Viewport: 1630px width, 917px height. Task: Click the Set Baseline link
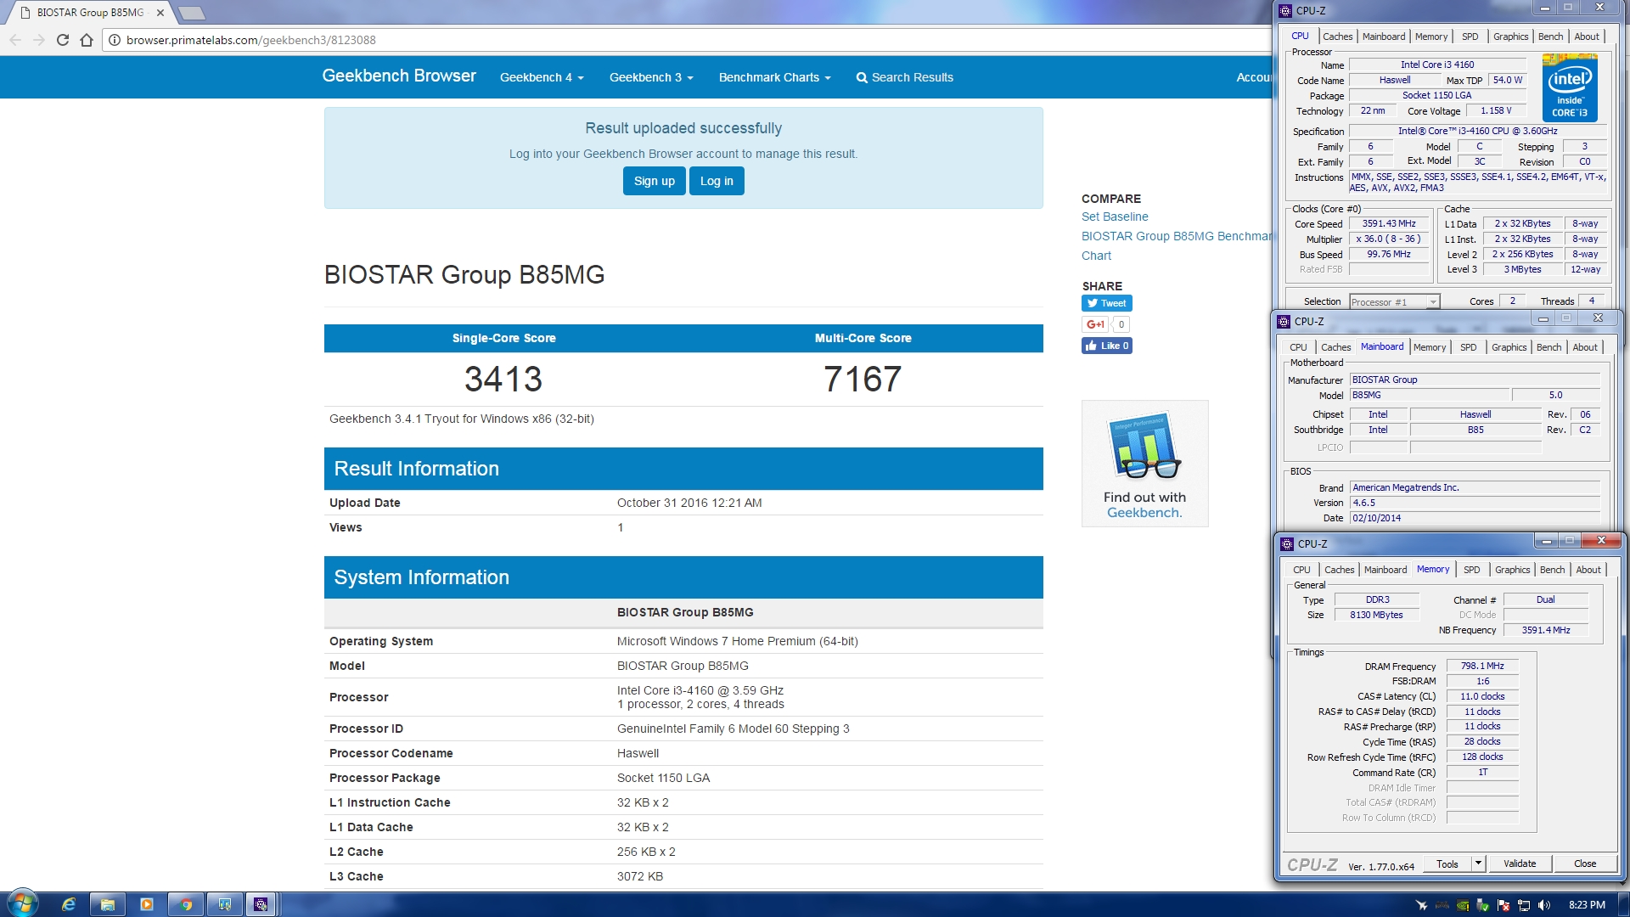click(1115, 217)
